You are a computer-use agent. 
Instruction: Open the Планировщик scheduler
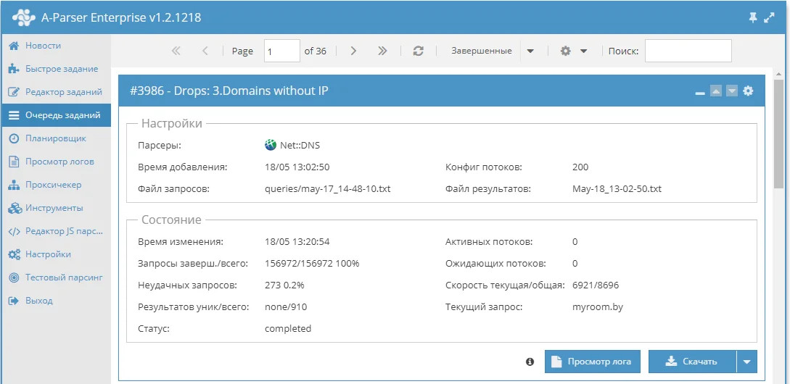click(x=55, y=138)
